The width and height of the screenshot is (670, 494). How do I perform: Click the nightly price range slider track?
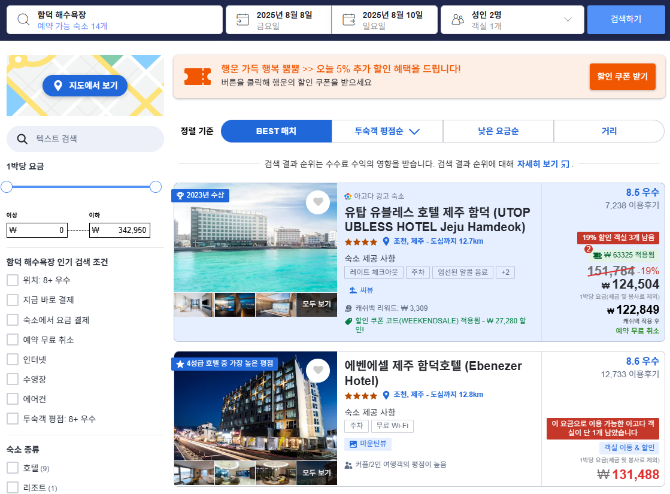coord(81,187)
